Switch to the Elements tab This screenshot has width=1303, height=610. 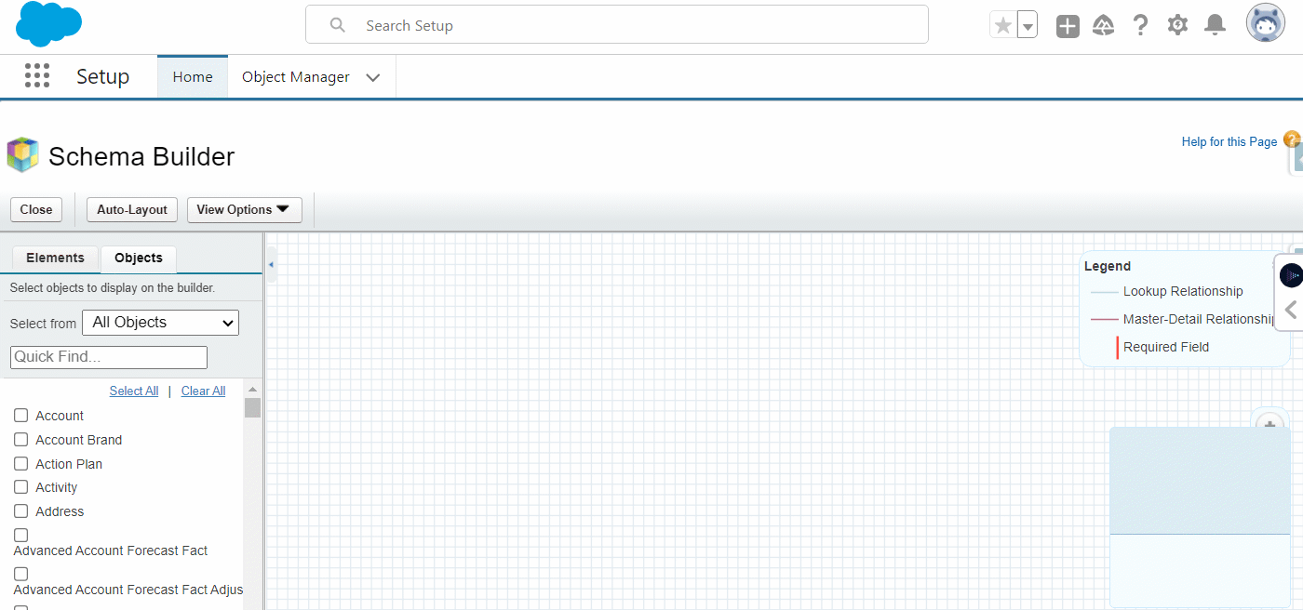(55, 259)
